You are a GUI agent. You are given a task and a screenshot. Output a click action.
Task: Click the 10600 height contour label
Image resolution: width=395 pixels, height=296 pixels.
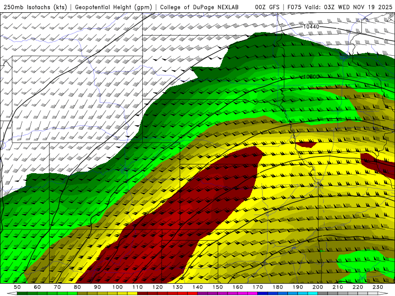coord(311,76)
